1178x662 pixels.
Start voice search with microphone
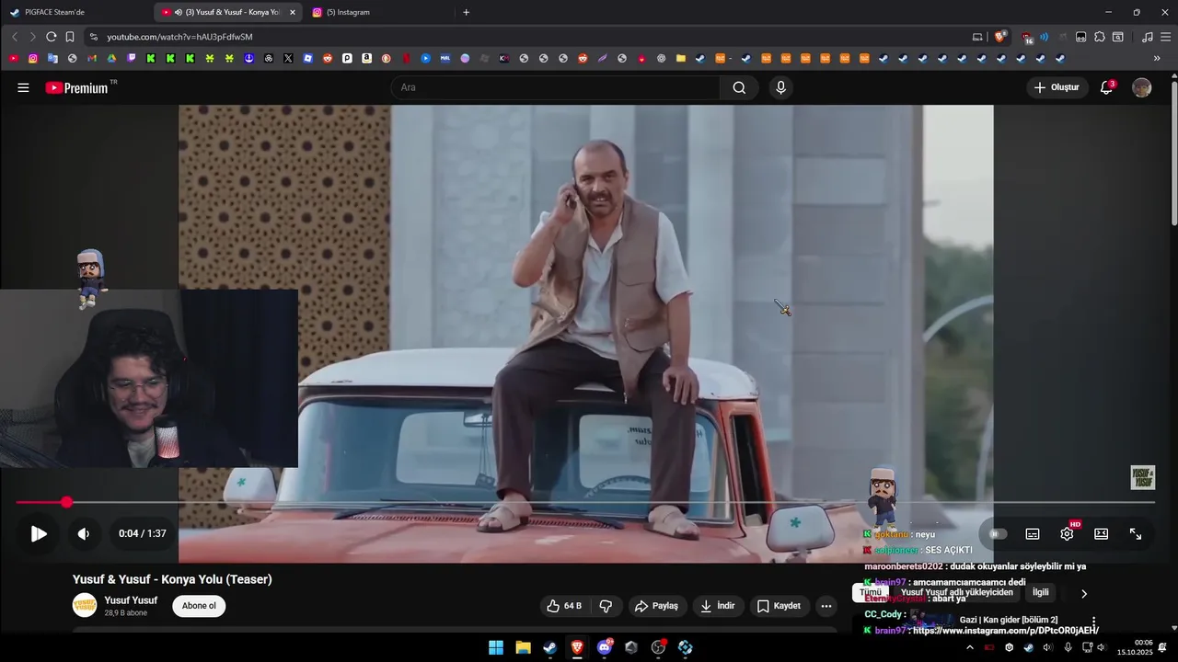pyautogui.click(x=780, y=87)
